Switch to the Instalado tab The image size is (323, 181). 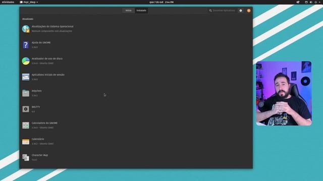click(x=141, y=11)
